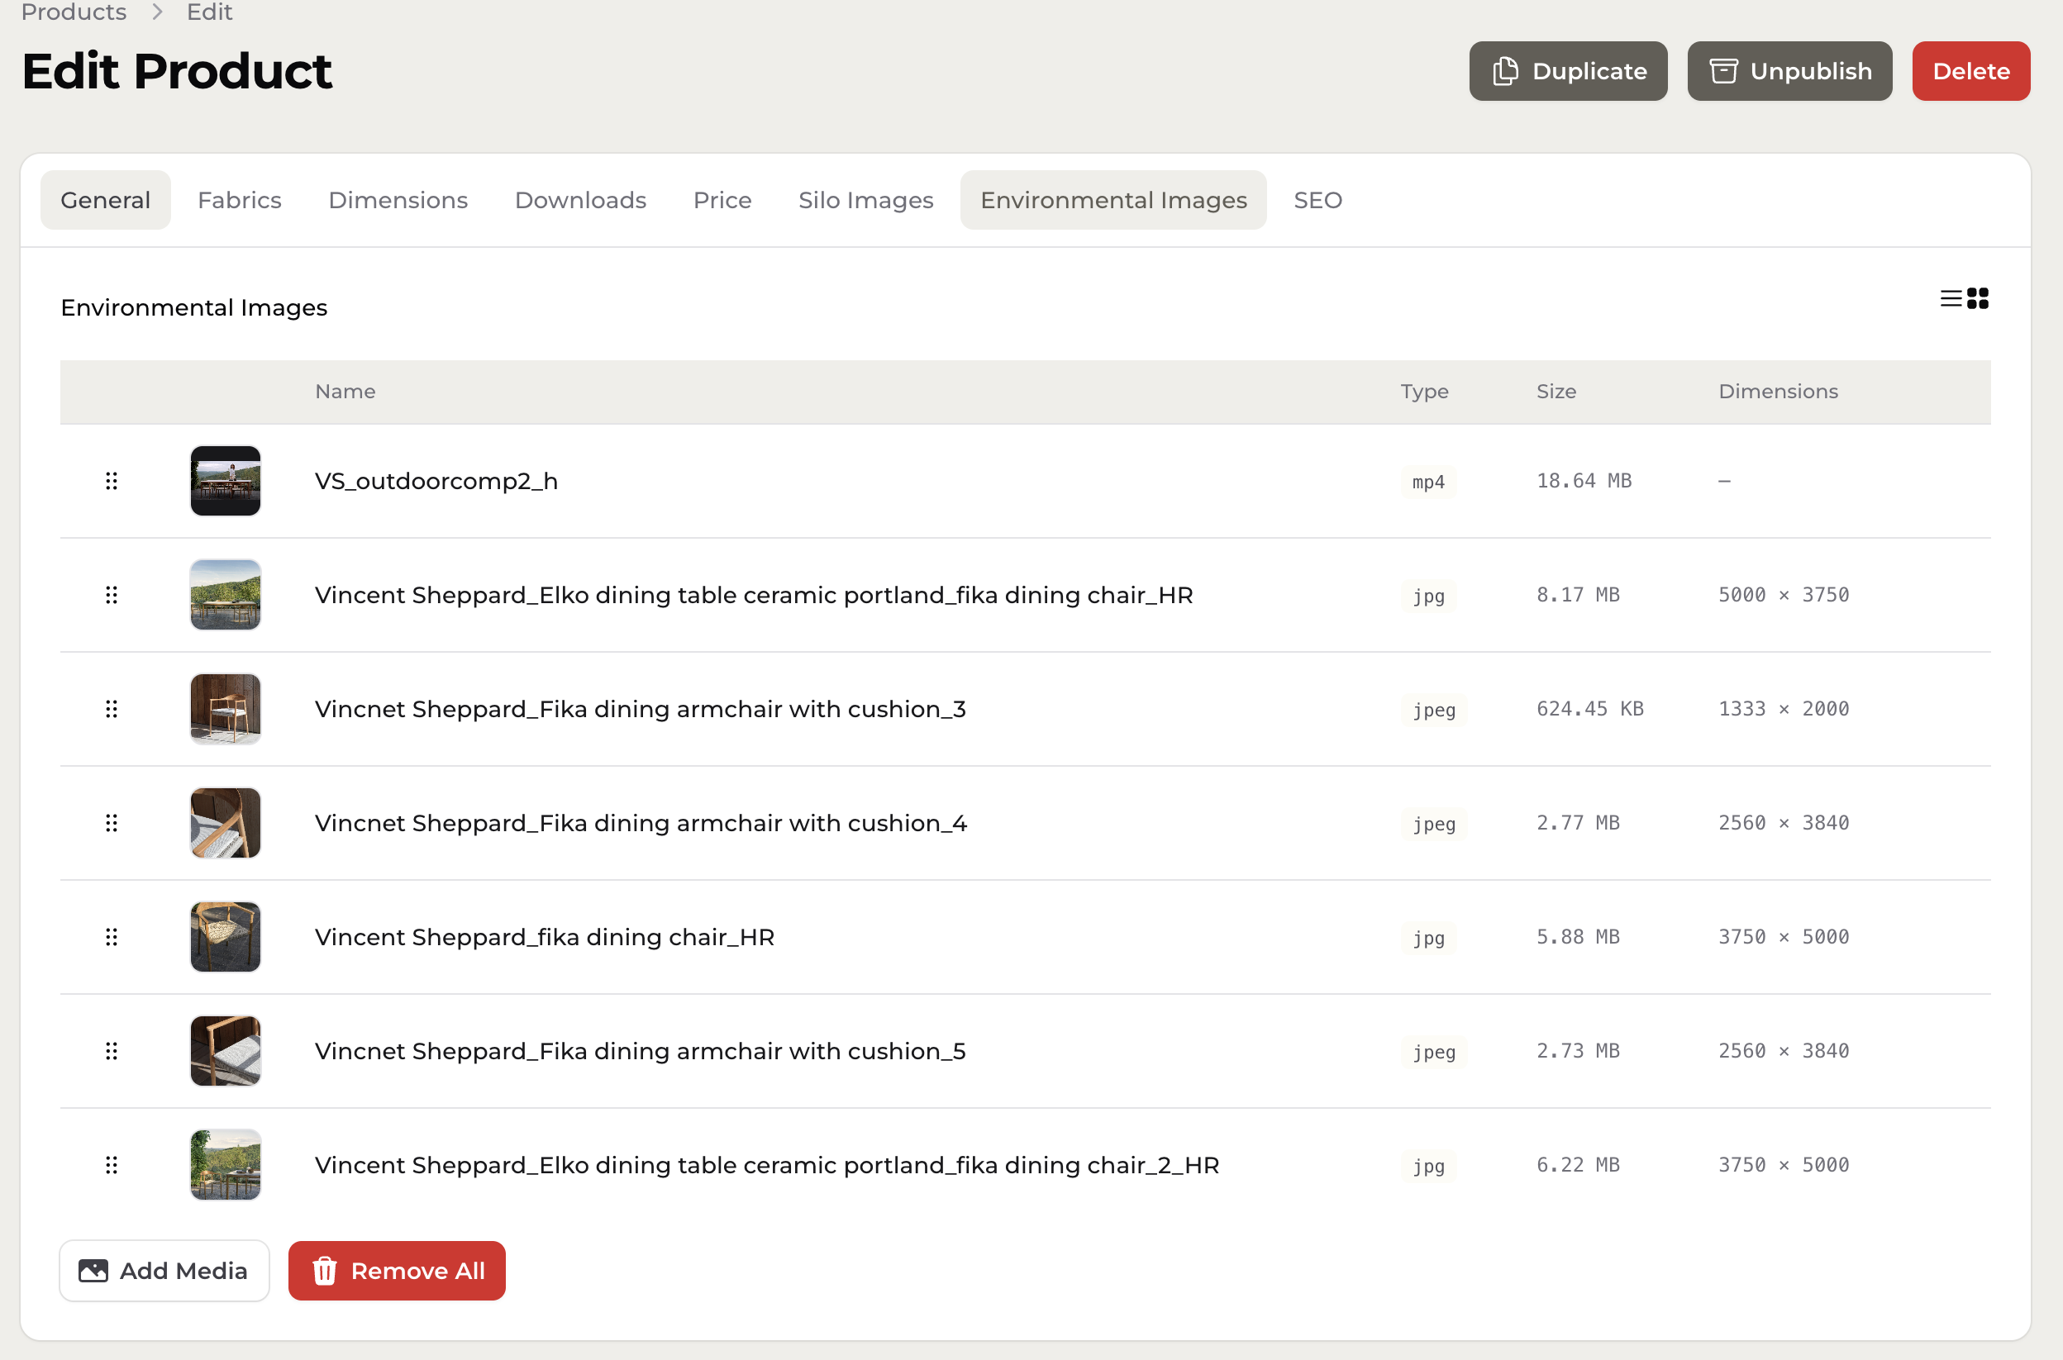
Task: Click the 1333 × 2000 dimensions value
Action: tap(1784, 709)
